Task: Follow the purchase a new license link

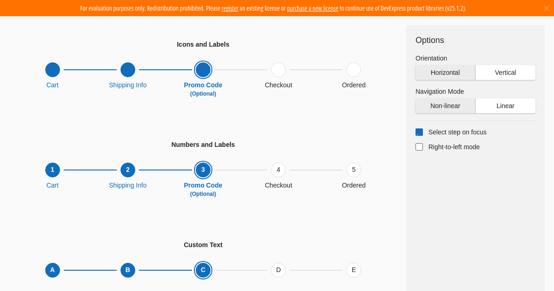Action: (313, 8)
